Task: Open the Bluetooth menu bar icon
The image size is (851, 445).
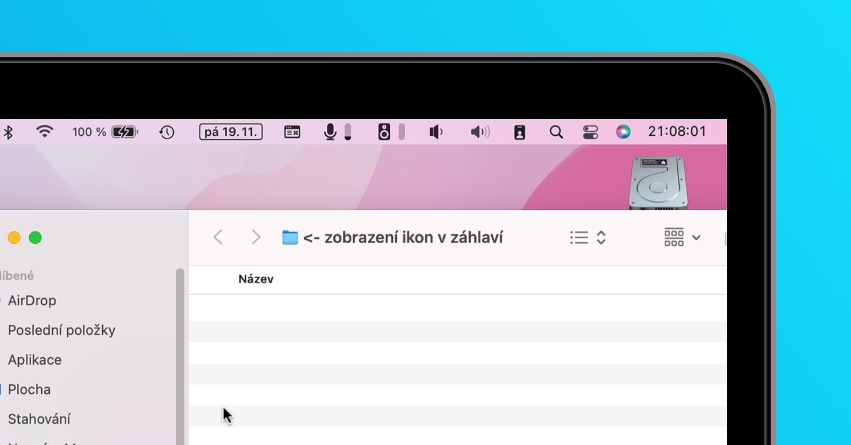Action: pos(9,132)
